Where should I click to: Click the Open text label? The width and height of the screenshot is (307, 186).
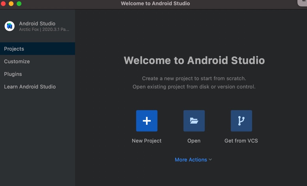(194, 141)
